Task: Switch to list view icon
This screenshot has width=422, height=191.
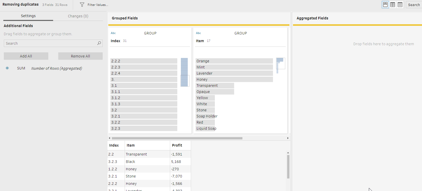Action: coord(400,5)
